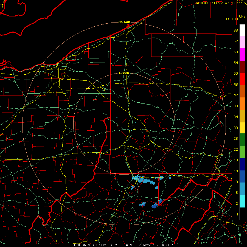Click the "2" legend number
The height and width of the screenshot is (247, 247).
(237, 204)
